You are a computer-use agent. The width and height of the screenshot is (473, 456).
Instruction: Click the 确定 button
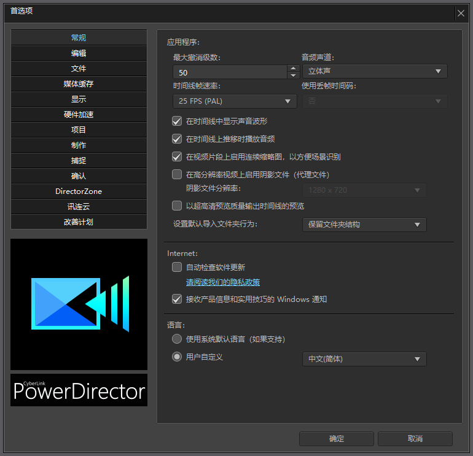click(337, 439)
